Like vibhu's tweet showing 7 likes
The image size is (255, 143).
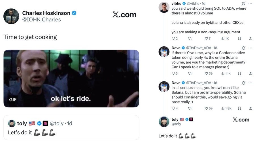pos(206,38)
